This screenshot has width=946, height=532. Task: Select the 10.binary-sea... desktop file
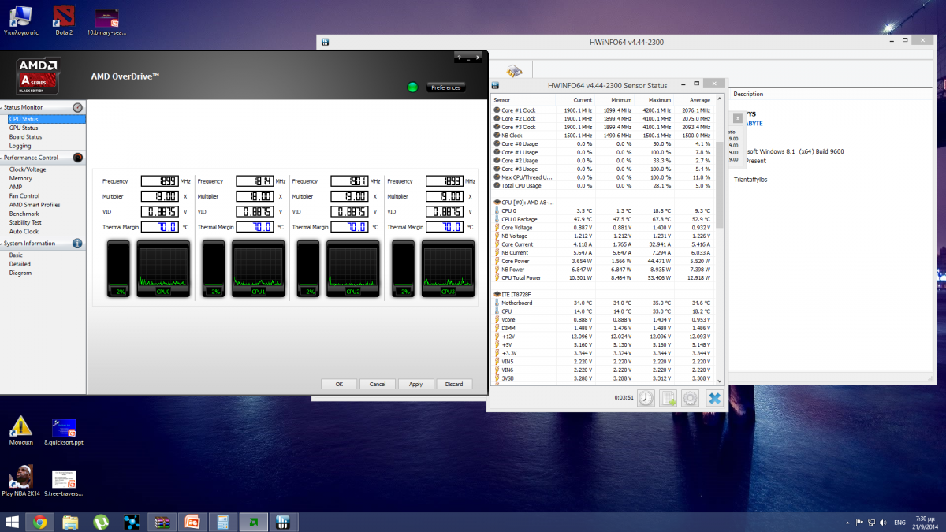(106, 22)
